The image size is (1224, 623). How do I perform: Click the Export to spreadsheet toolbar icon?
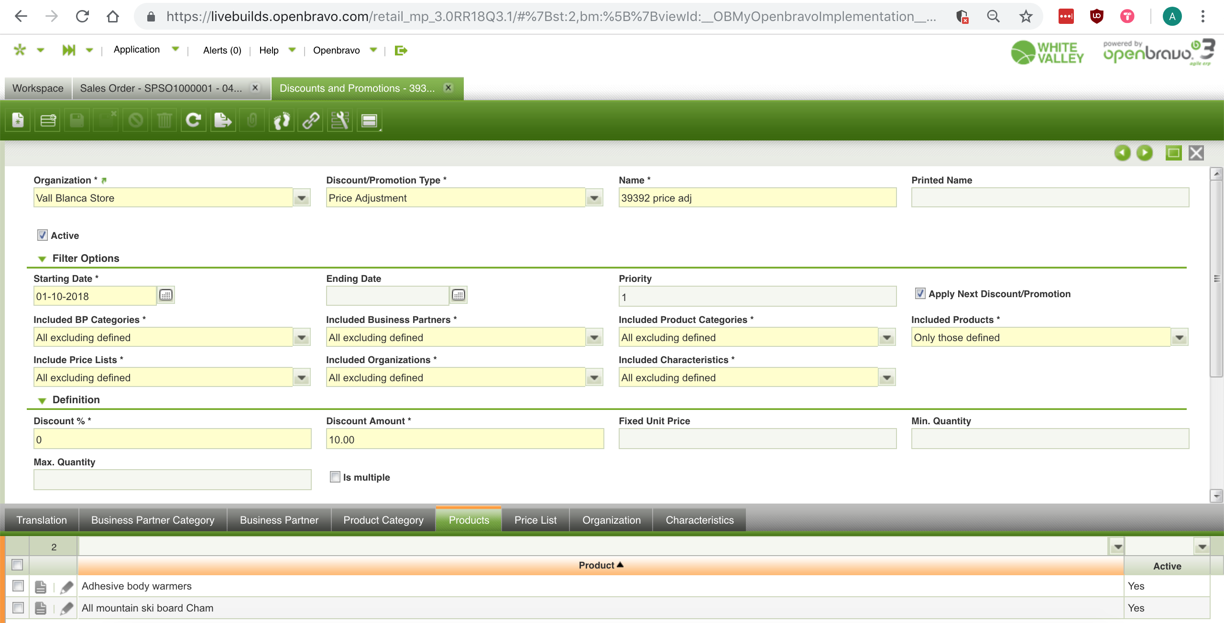[x=223, y=120]
